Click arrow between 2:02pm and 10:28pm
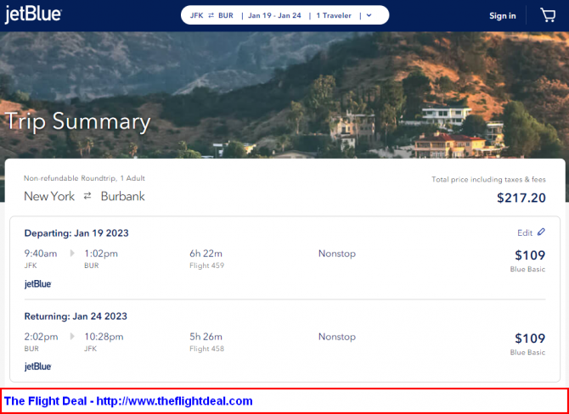This screenshot has height=414, width=569. [x=72, y=337]
